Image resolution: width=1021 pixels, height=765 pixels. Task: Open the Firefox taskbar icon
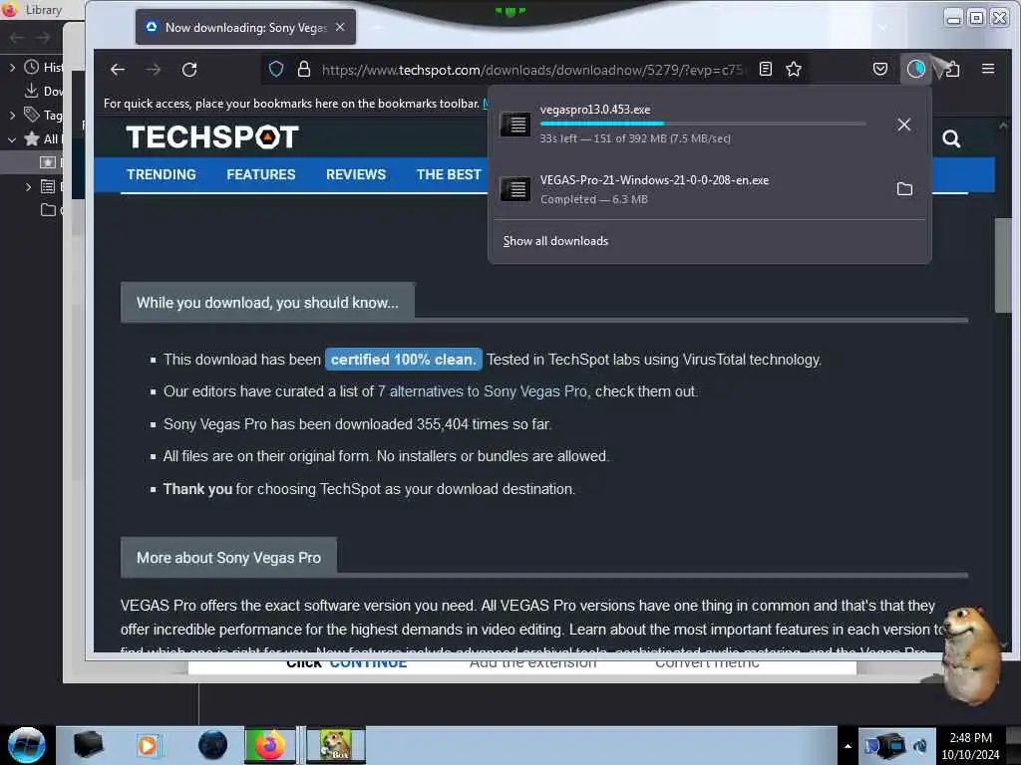click(270, 745)
